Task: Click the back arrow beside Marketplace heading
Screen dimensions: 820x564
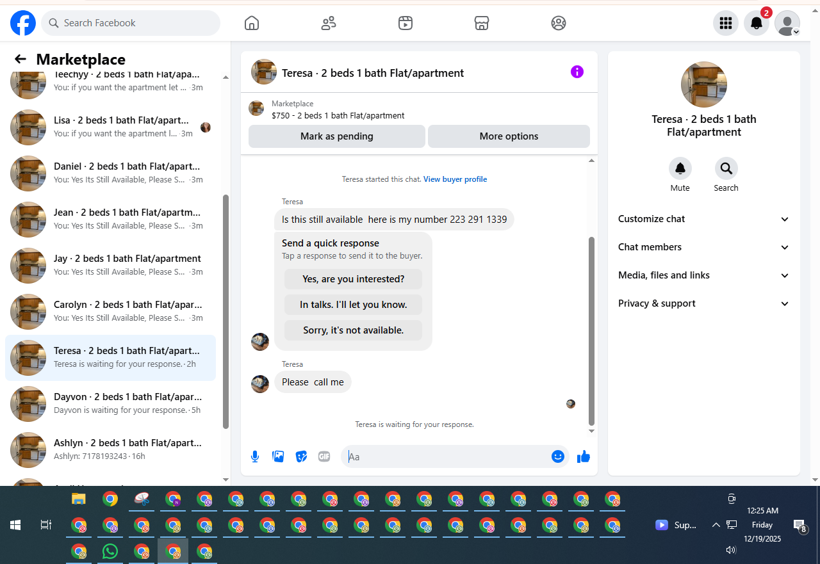Action: point(20,59)
